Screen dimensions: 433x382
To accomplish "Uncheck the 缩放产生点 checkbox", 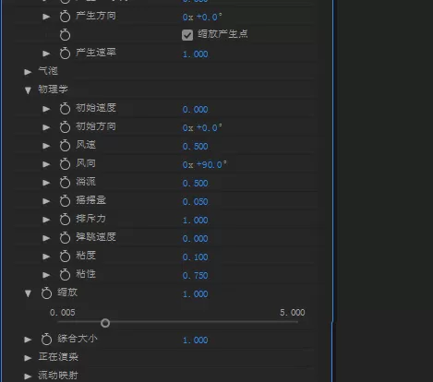I will pos(187,35).
